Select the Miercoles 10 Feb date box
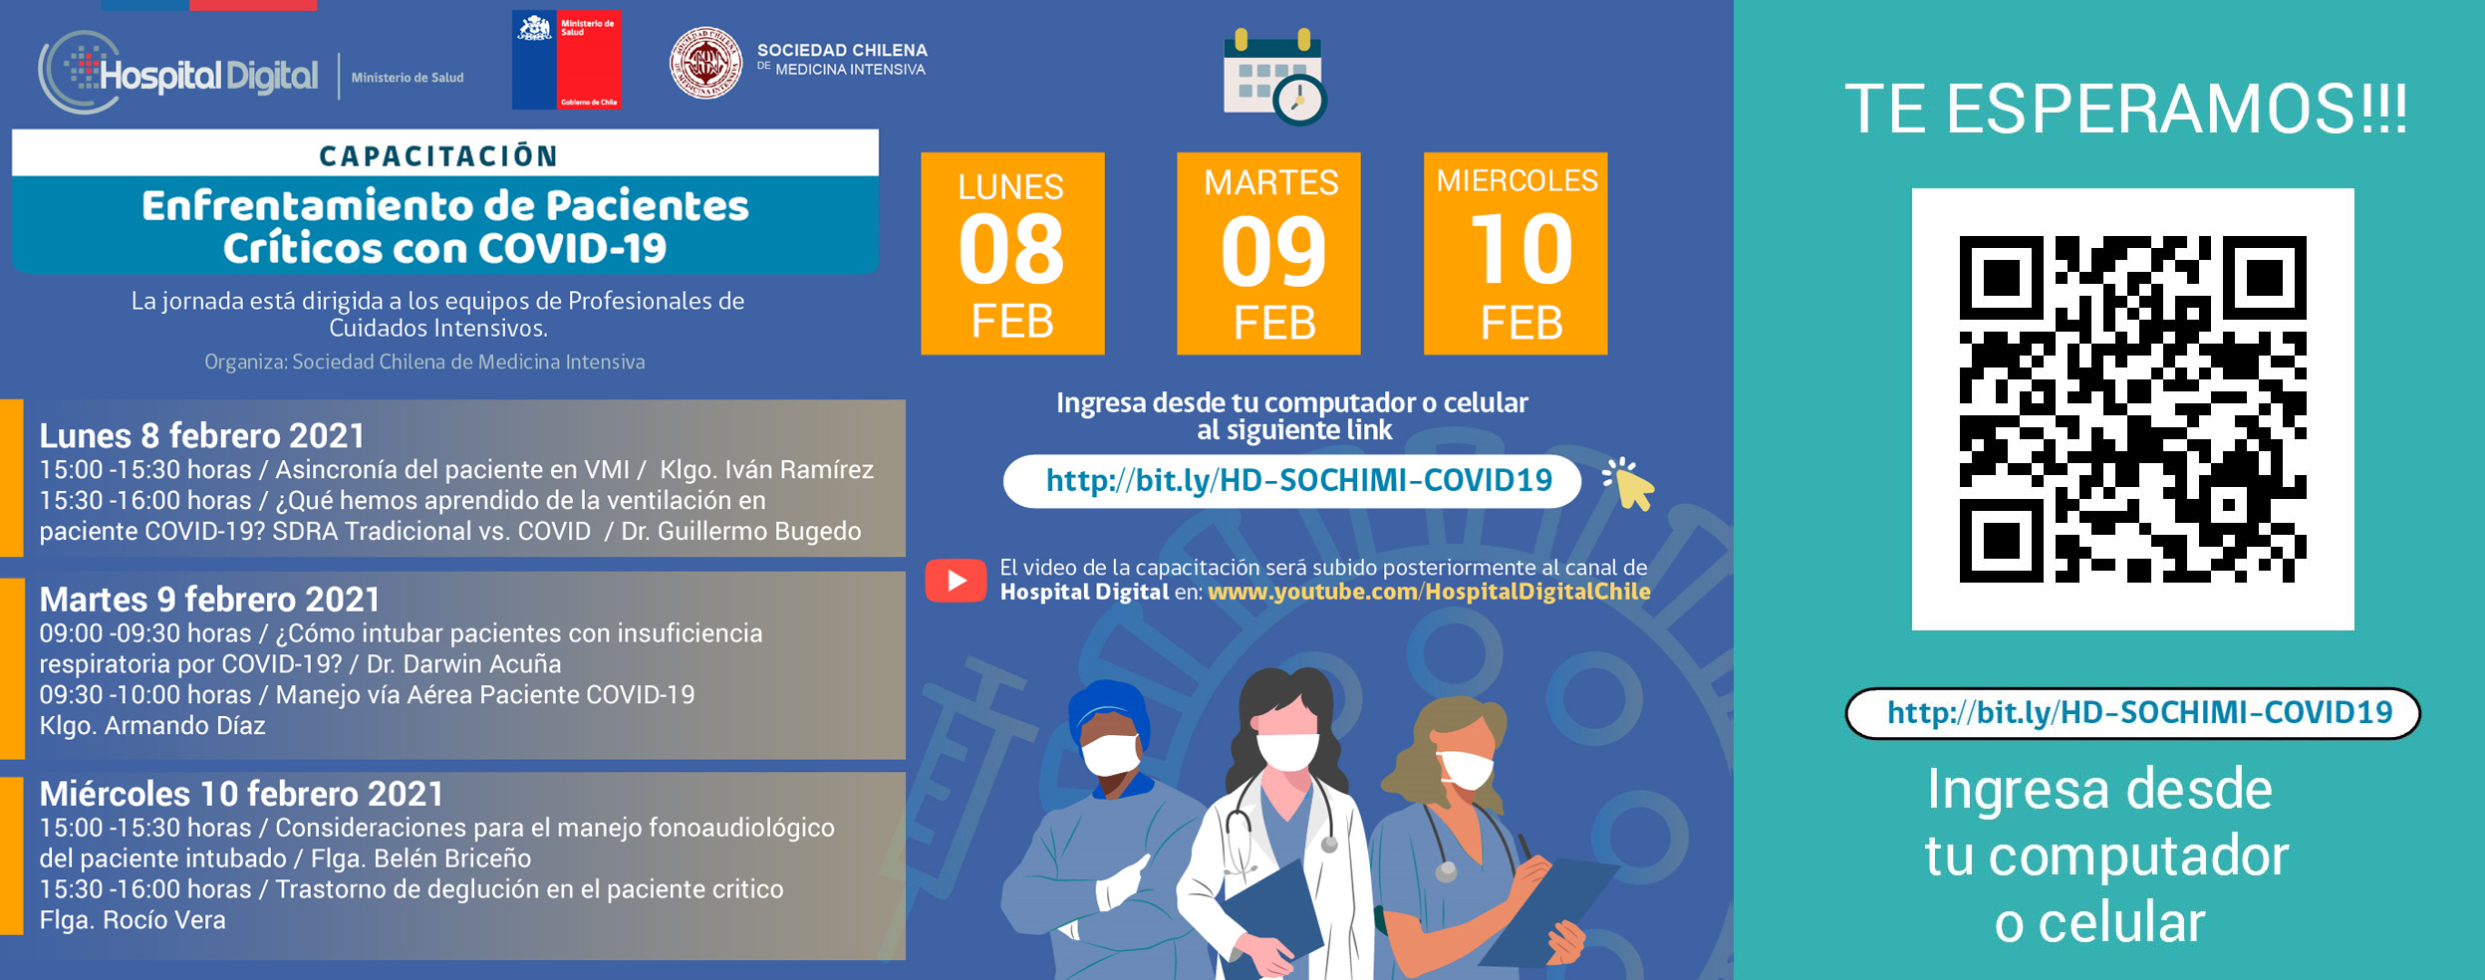The height and width of the screenshot is (980, 2485). pyautogui.click(x=1516, y=253)
